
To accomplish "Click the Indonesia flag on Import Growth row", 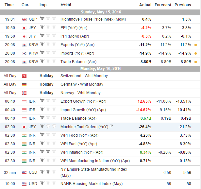I will pos(24,110).
